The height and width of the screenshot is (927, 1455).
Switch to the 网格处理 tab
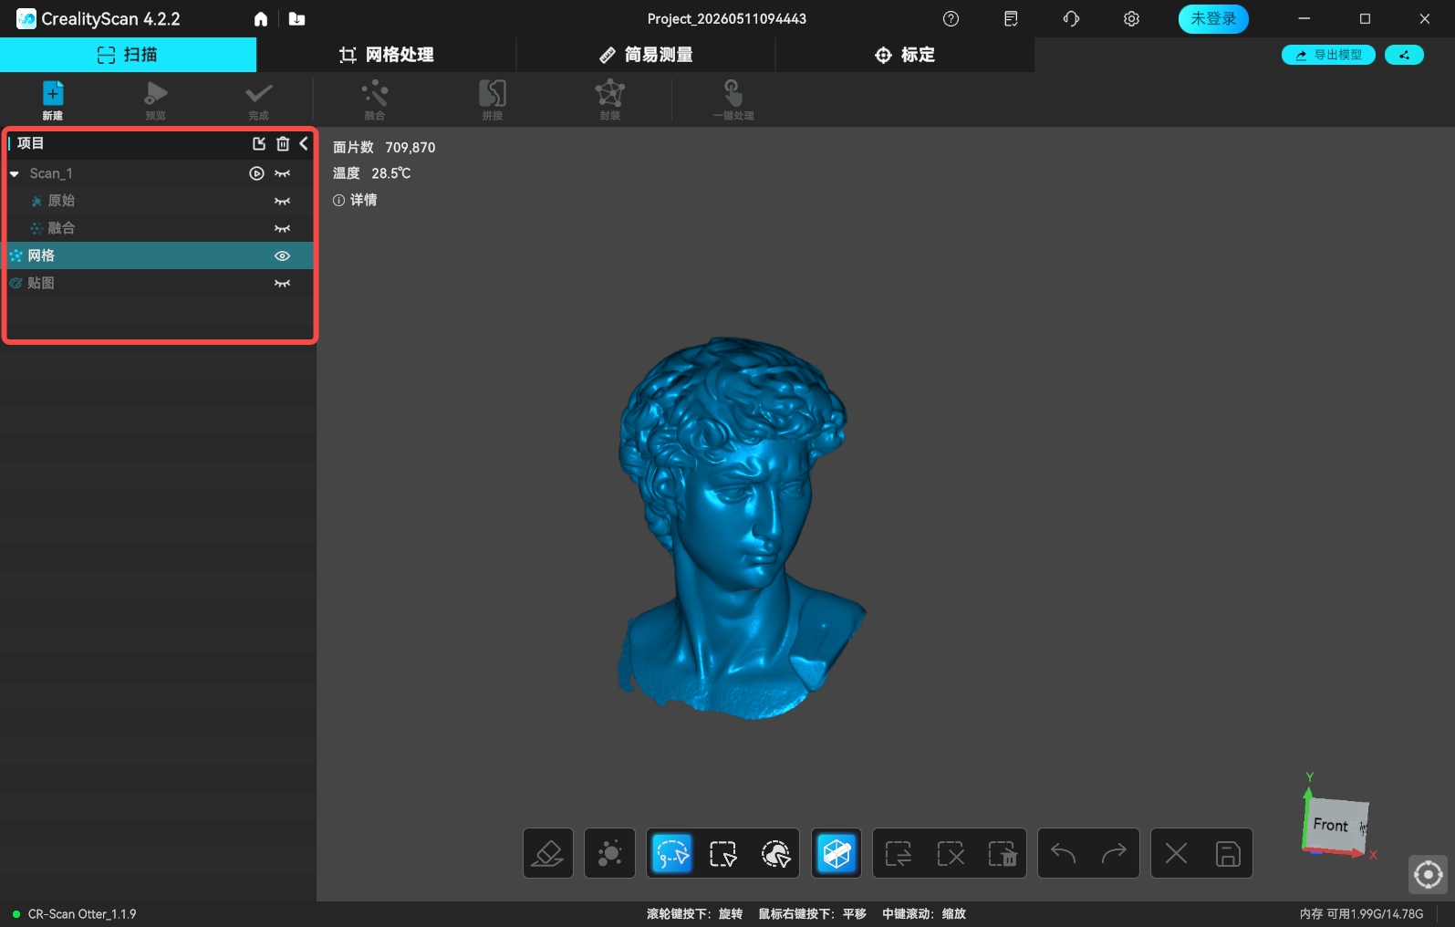(387, 55)
